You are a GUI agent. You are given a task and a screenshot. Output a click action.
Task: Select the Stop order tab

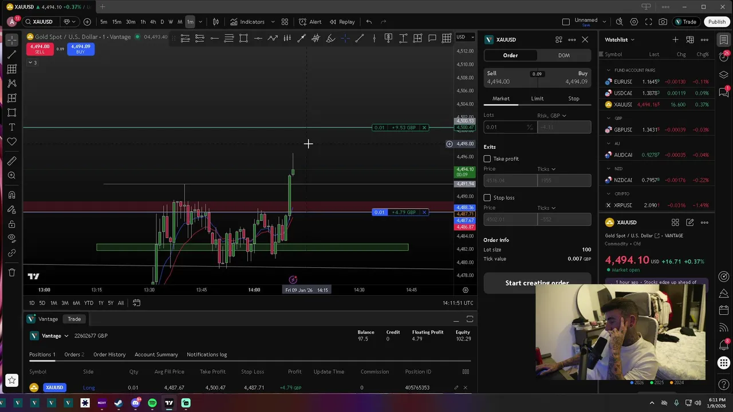click(x=573, y=98)
